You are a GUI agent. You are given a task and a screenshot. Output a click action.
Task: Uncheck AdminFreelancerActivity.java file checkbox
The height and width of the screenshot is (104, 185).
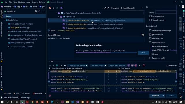64,21
